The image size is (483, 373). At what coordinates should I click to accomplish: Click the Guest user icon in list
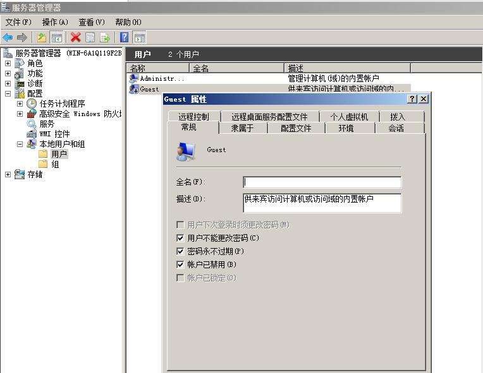133,89
